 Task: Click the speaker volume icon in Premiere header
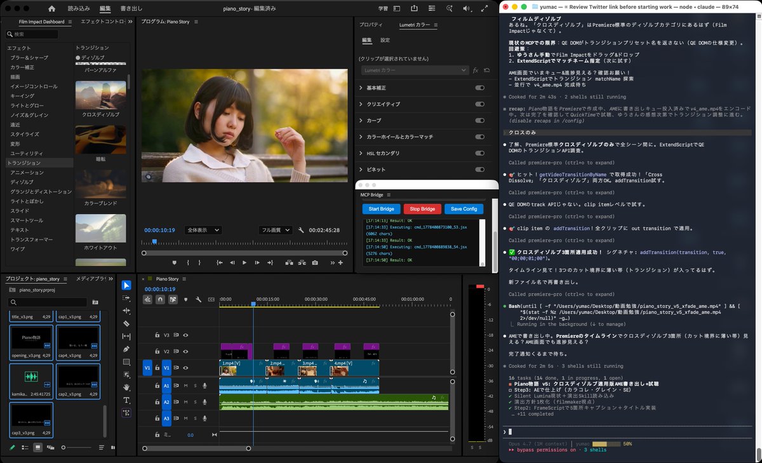pyautogui.click(x=467, y=9)
